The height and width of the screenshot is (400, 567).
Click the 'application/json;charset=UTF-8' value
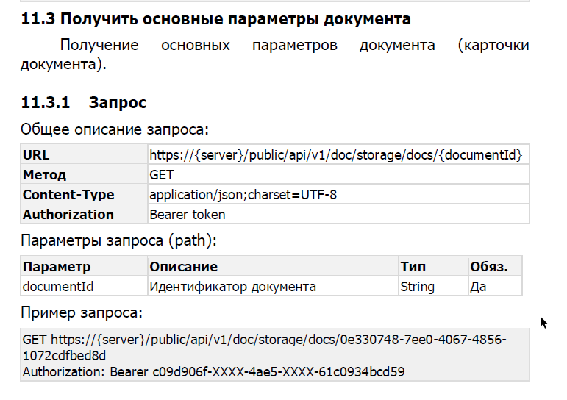[x=243, y=195]
